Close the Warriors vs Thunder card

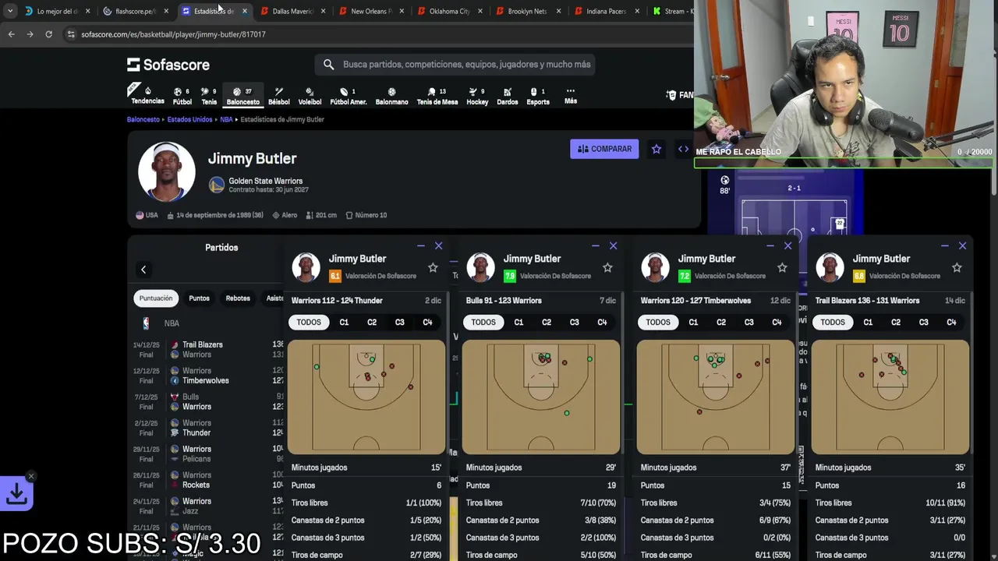[438, 246]
